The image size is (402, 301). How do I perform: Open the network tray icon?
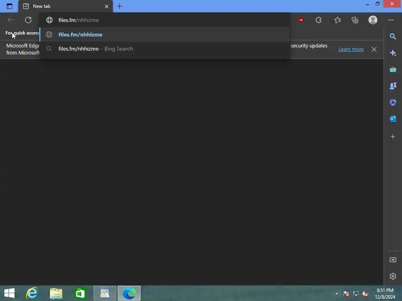pyautogui.click(x=356, y=294)
